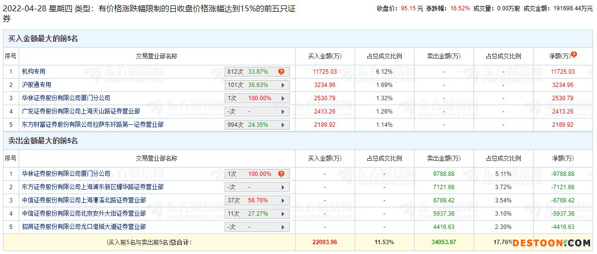
Task: Open the 东方证券上海浦东新区耀华路证券营业部 link
Action: point(92,187)
